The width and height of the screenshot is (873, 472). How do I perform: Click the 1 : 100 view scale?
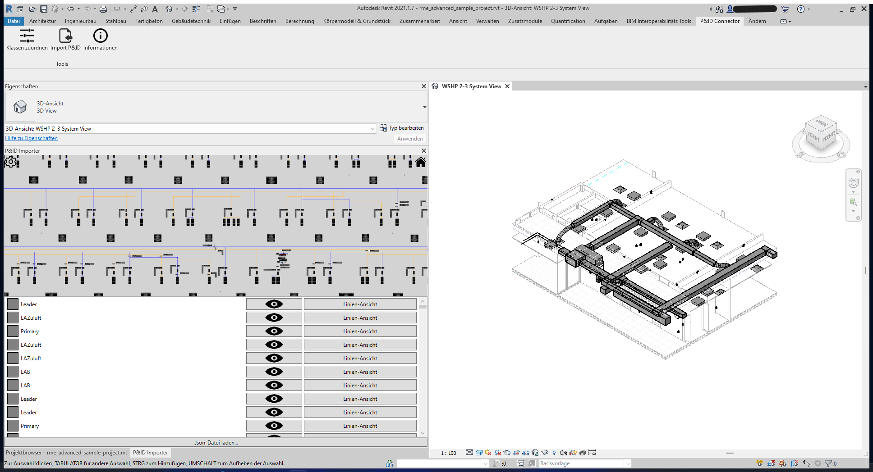448,453
